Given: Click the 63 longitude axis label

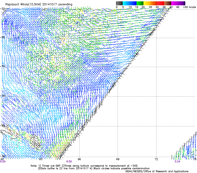Looking at the screenshot, I should click(x=41, y=159).
